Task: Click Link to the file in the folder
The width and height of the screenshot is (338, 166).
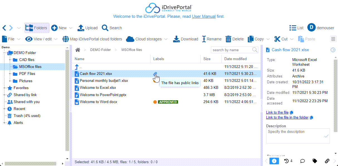Action: [287, 118]
